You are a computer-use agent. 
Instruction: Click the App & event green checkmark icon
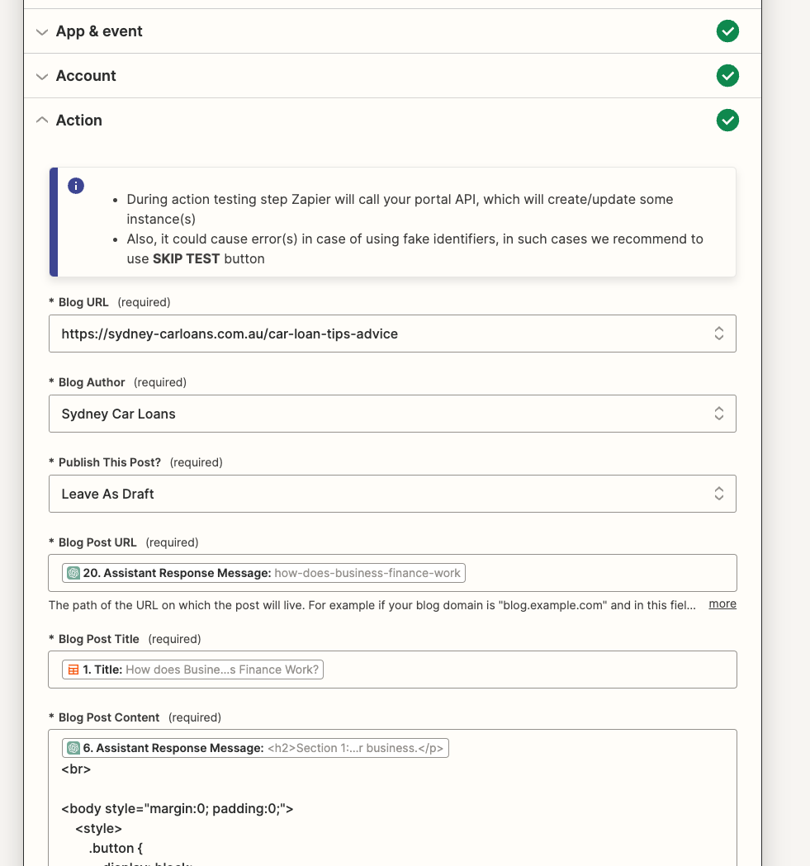(727, 31)
